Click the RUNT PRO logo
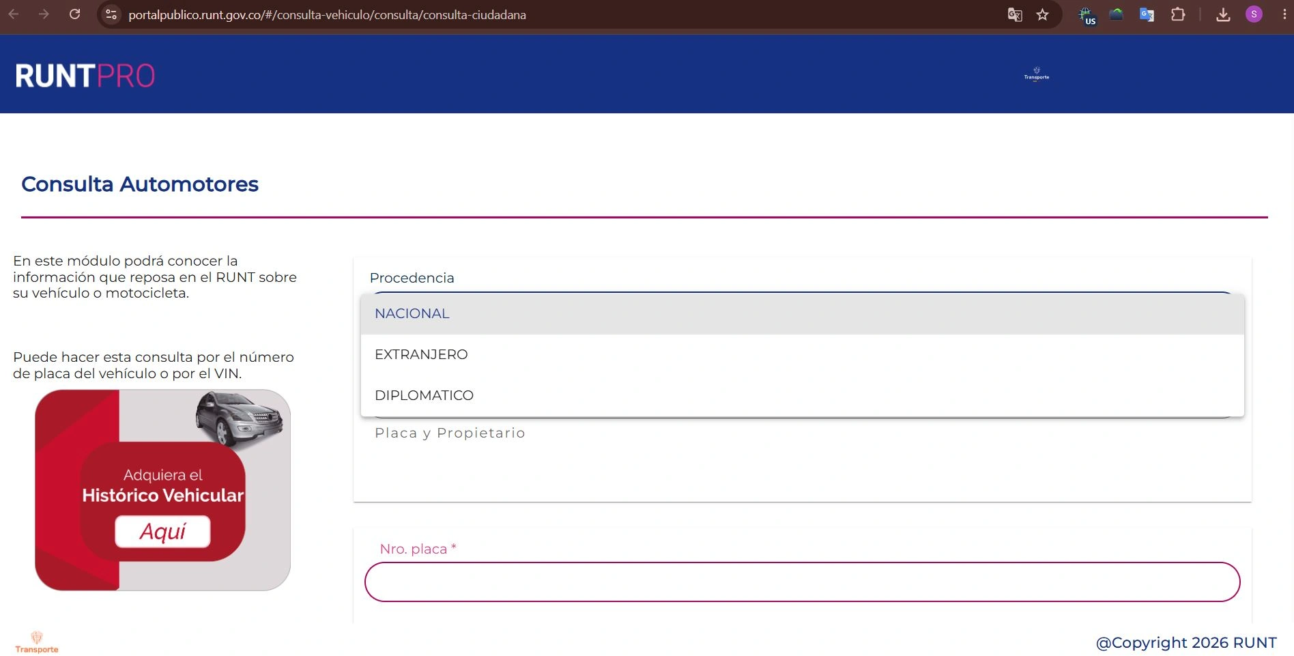 click(x=85, y=76)
